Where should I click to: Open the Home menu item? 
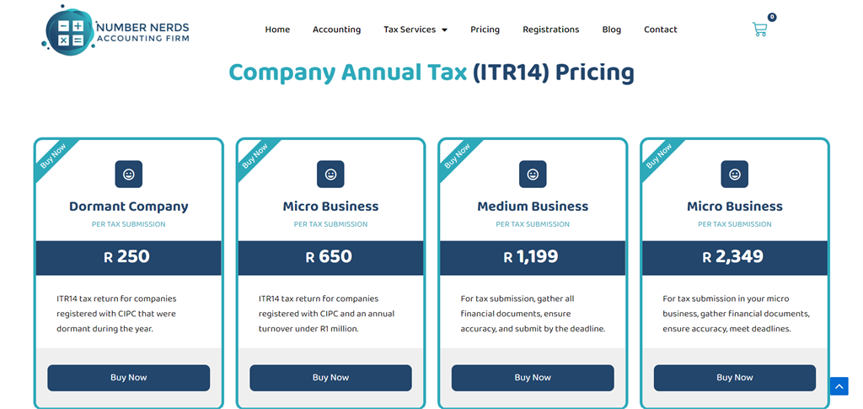[277, 30]
